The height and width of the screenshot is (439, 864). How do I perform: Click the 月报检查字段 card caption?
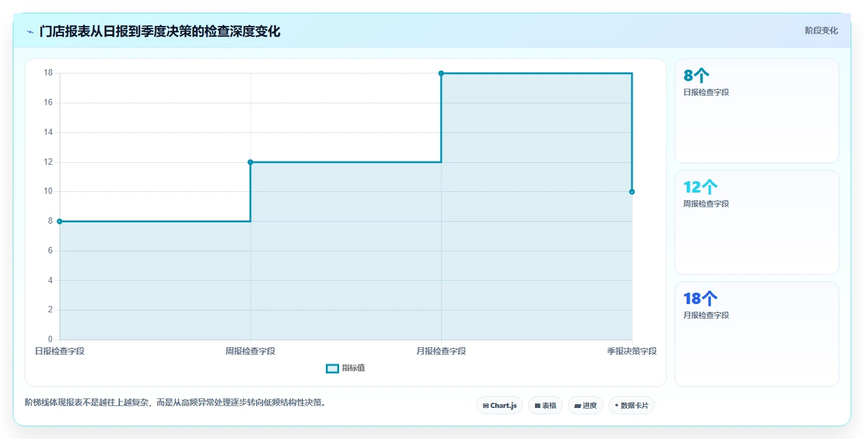[x=706, y=315]
